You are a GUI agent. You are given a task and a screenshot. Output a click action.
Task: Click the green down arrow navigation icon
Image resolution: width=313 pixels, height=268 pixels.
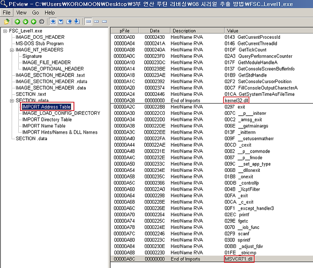(25, 22)
